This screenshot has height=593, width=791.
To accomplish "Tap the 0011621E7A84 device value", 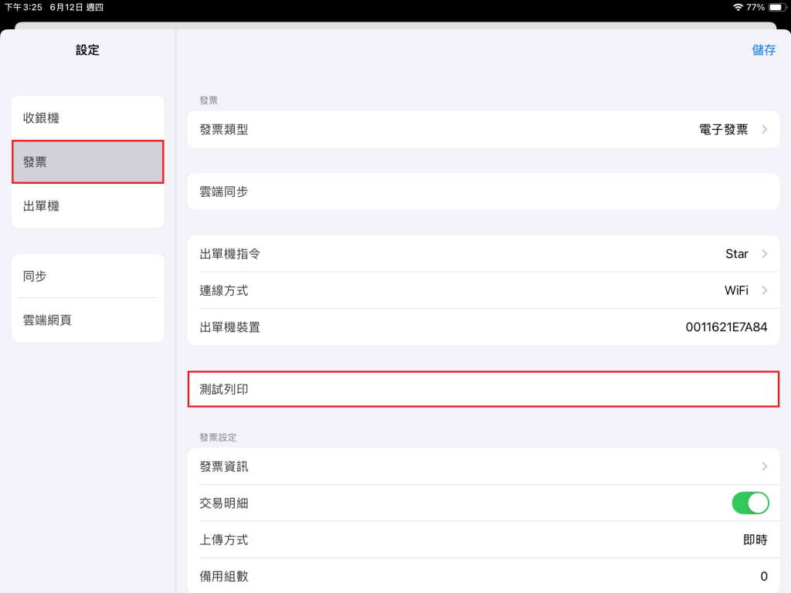I will pyautogui.click(x=726, y=327).
